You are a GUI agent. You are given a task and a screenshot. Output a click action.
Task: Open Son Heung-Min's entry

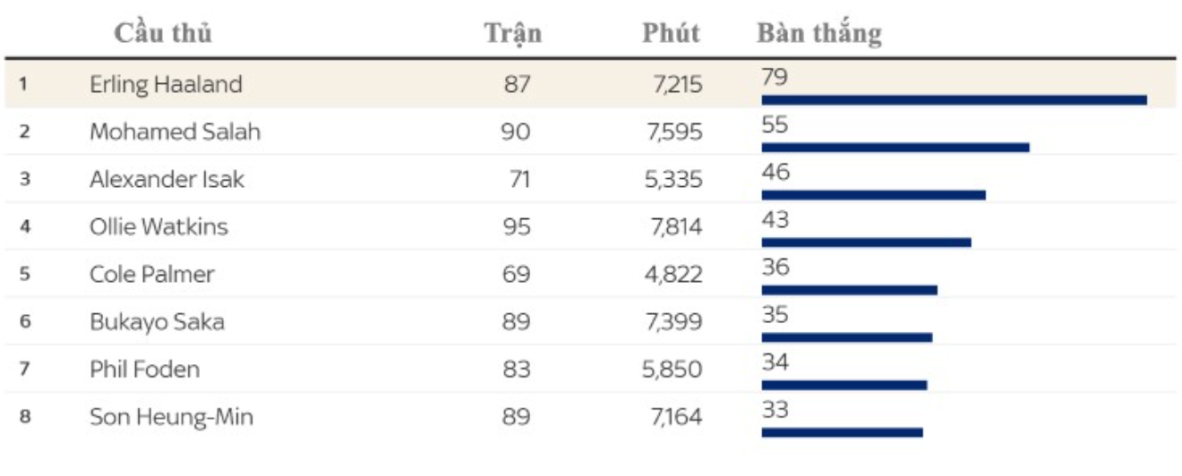tap(171, 416)
